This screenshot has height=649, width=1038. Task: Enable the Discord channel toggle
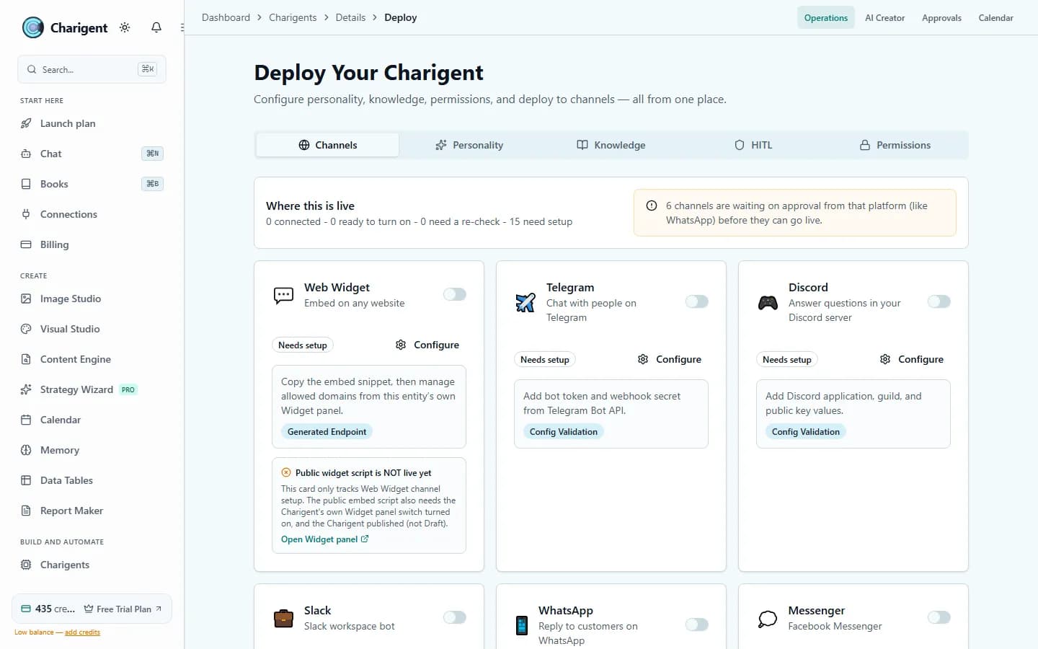pyautogui.click(x=939, y=301)
